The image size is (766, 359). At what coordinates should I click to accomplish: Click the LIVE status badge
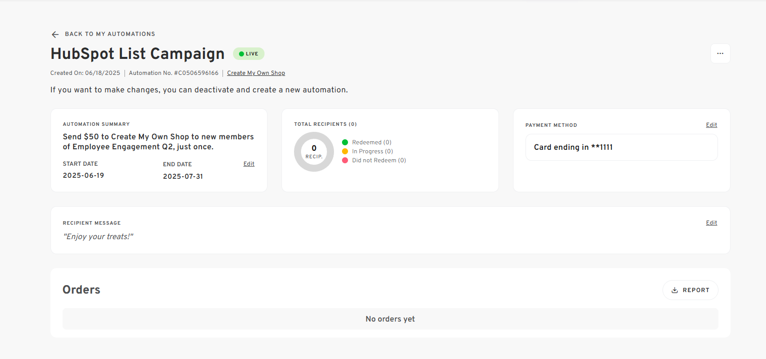[248, 54]
